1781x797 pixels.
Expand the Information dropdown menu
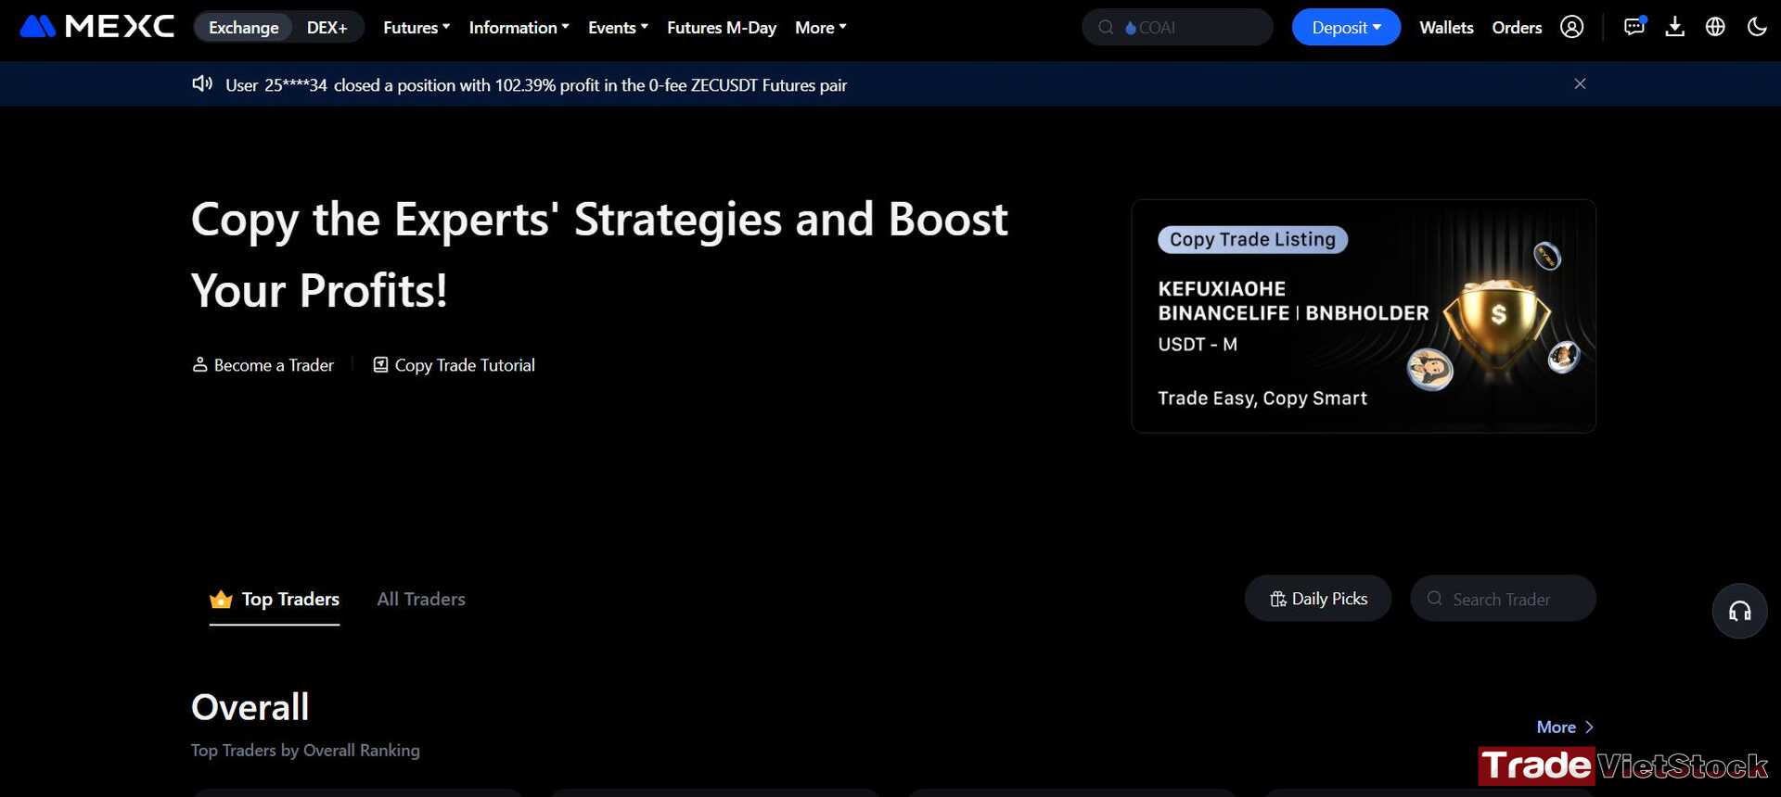(519, 28)
